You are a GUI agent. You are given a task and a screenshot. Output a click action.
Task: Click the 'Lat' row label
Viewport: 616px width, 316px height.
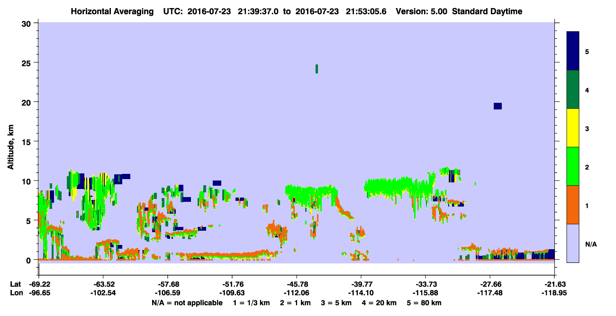tap(15, 284)
